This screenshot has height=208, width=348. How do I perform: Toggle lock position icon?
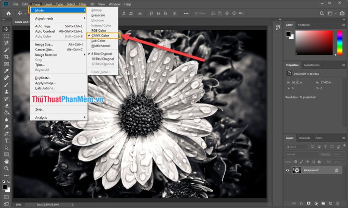tap(307, 161)
